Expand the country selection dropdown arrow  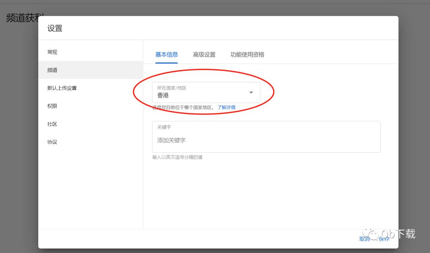[251, 92]
